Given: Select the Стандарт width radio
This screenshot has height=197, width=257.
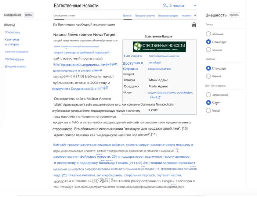Looking at the screenshot, I should (208, 68).
